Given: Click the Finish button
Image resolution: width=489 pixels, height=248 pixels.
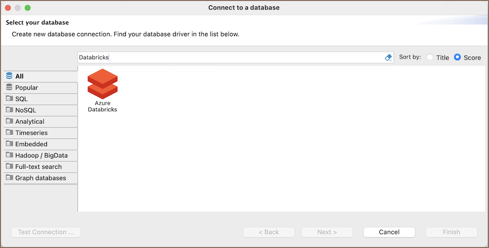Looking at the screenshot, I should [x=451, y=232].
